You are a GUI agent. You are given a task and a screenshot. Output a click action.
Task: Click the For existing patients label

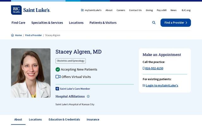157,79
